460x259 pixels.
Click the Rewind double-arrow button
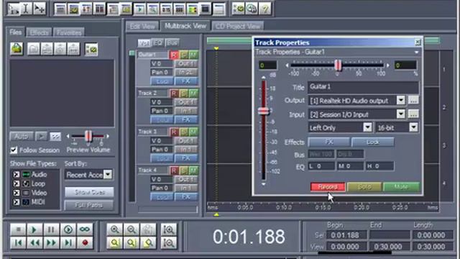tap(34, 242)
